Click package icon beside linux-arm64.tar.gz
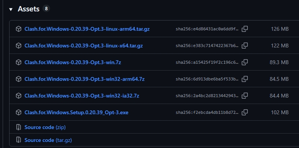 19,29
